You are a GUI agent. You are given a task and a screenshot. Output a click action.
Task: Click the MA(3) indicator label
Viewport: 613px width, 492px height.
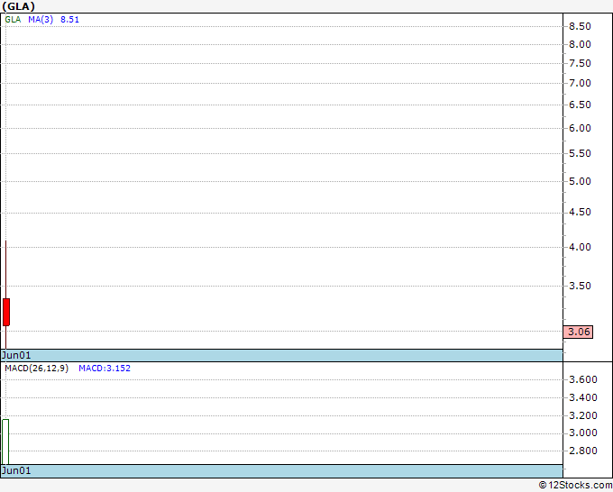[x=41, y=20]
